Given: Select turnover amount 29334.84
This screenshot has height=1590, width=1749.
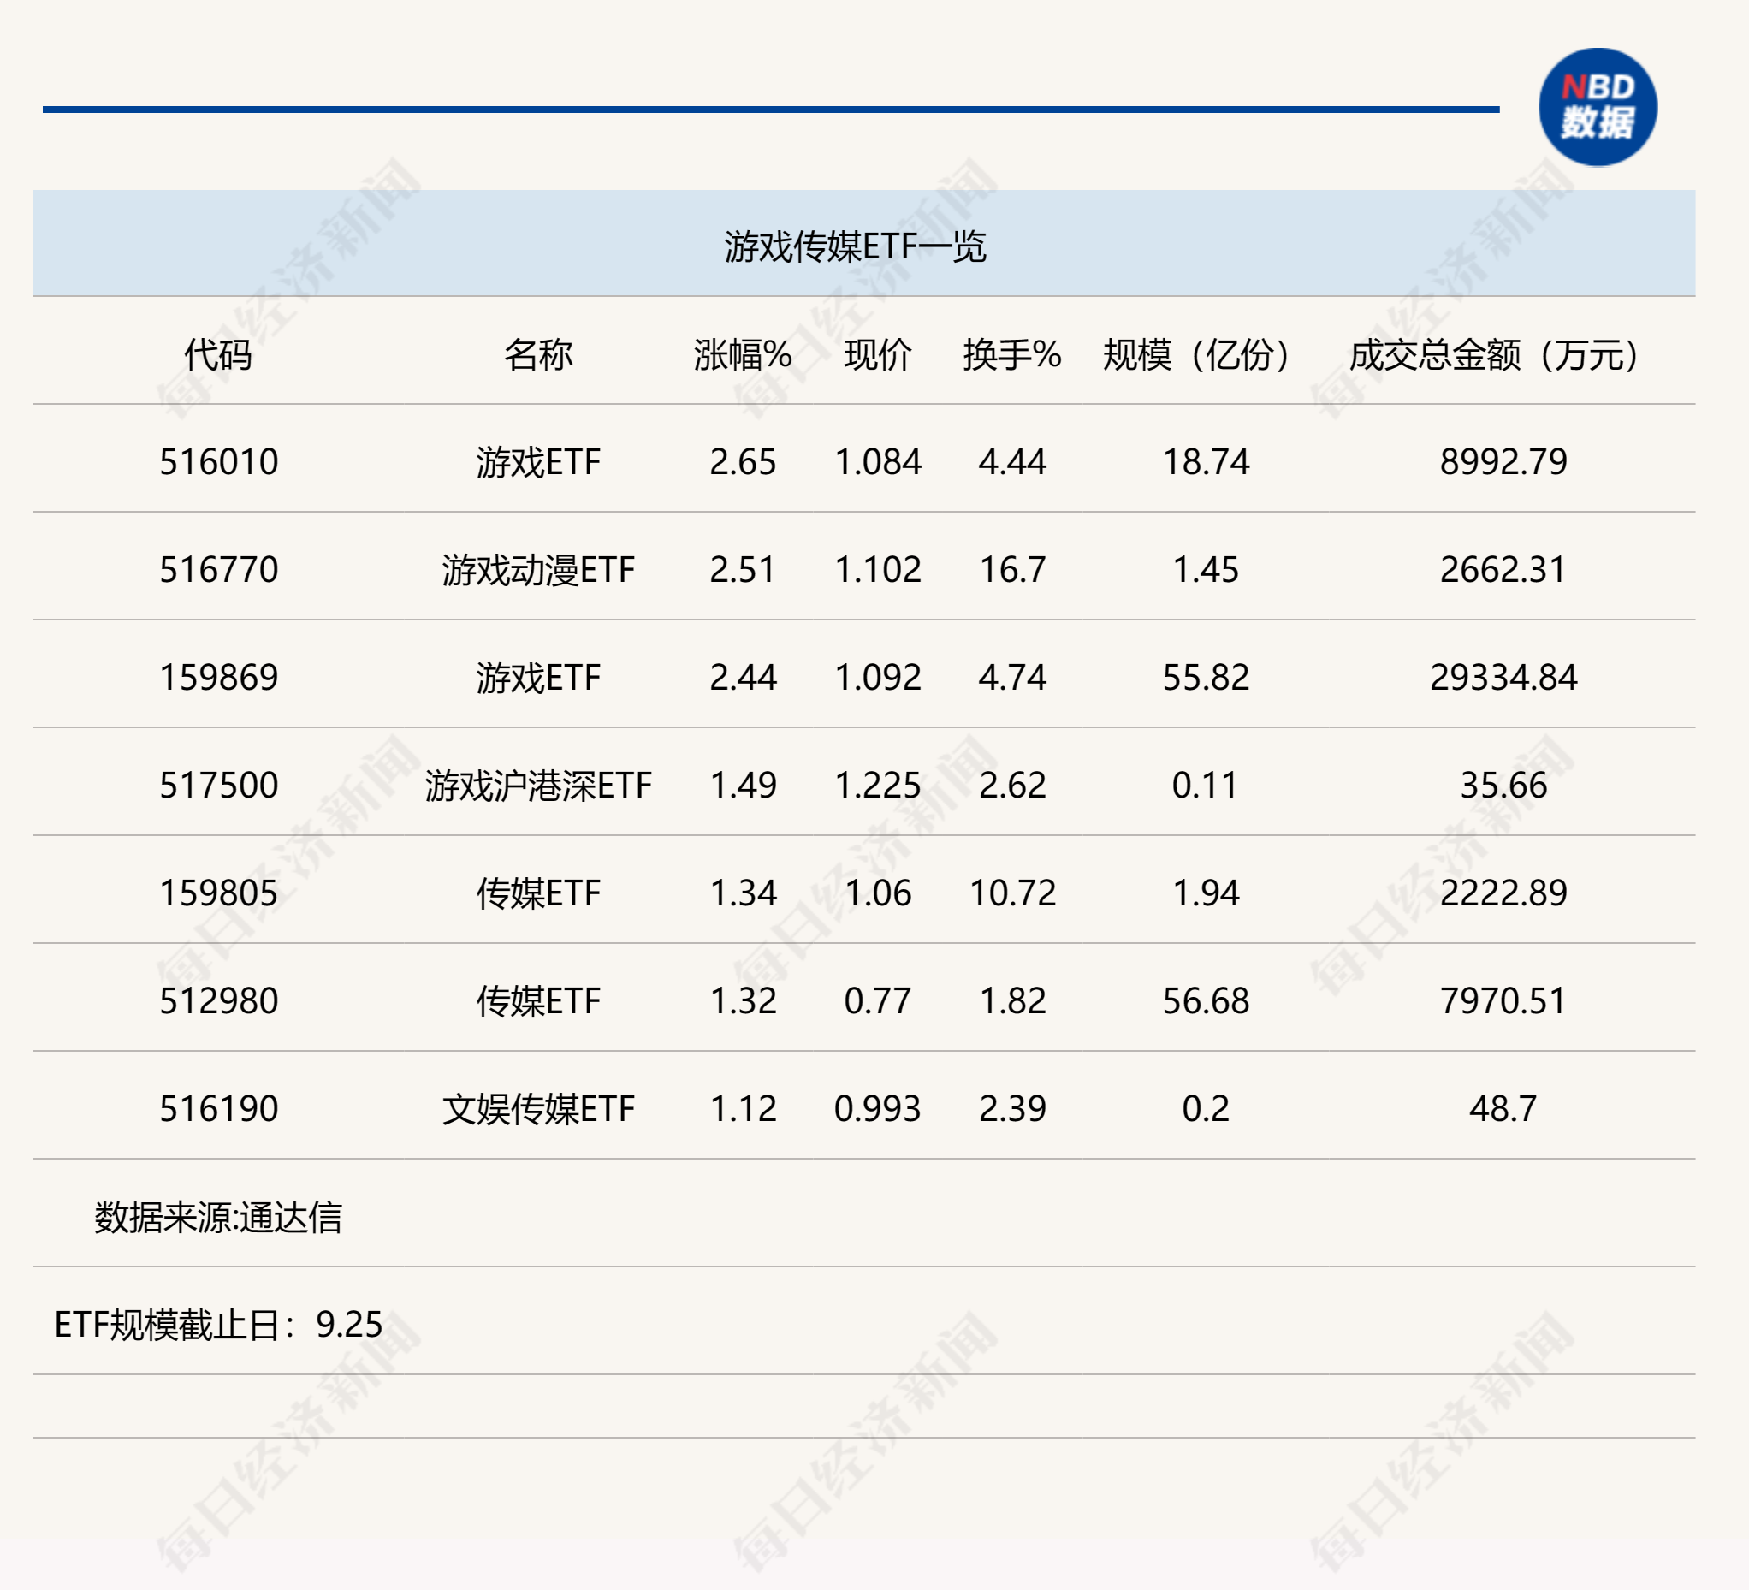Looking at the screenshot, I should pyautogui.click(x=1503, y=678).
